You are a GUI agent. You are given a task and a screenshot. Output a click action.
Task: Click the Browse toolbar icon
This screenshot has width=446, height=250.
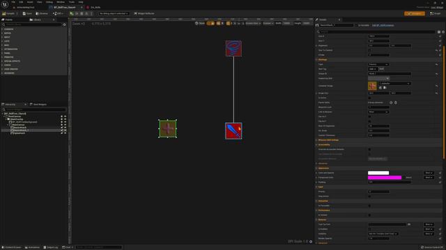[42, 13]
